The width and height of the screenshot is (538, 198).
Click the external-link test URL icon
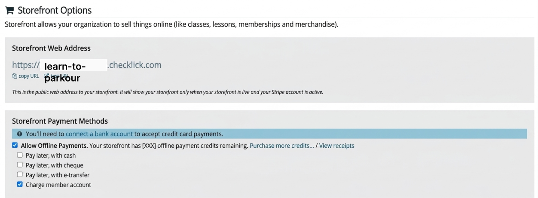[x=46, y=76]
